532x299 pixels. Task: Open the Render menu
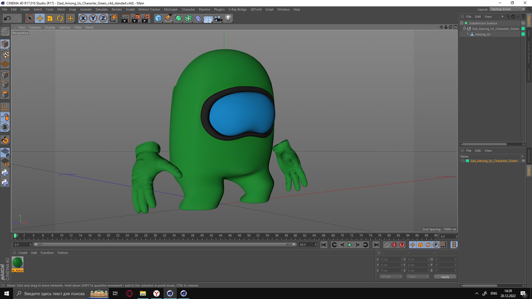point(117,9)
